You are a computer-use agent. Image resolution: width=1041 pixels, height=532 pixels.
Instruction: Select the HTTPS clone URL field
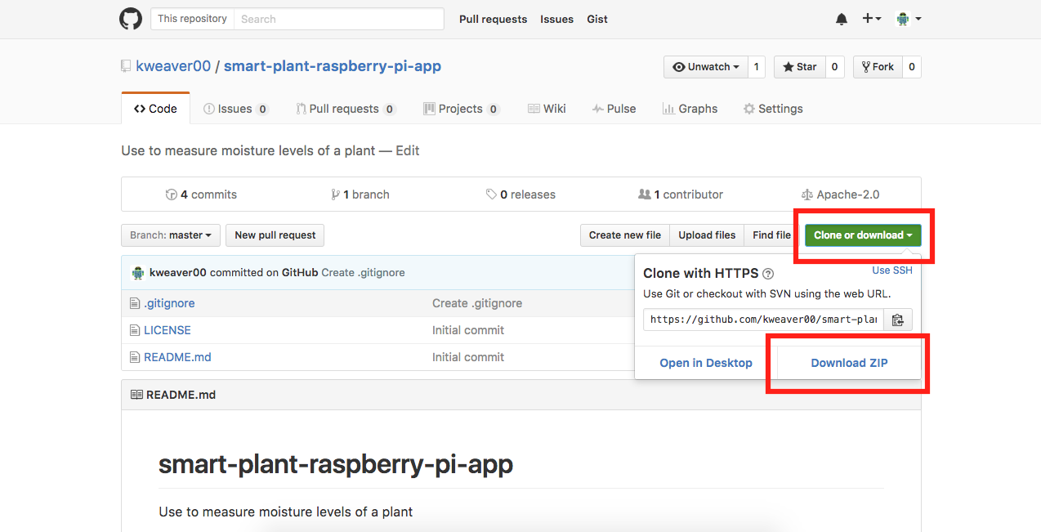763,320
